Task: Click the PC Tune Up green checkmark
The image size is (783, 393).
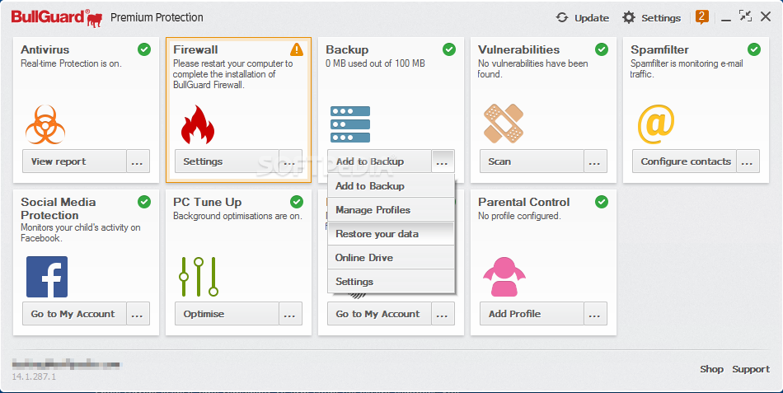Action: click(297, 201)
